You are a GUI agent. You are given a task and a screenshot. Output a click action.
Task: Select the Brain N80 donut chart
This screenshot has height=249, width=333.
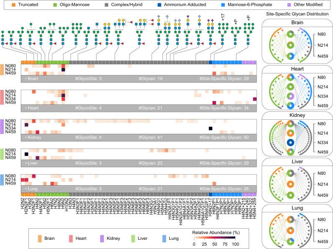(290, 34)
